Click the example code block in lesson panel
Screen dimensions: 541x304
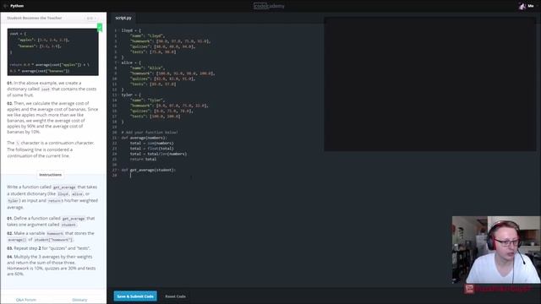pyautogui.click(x=52, y=52)
